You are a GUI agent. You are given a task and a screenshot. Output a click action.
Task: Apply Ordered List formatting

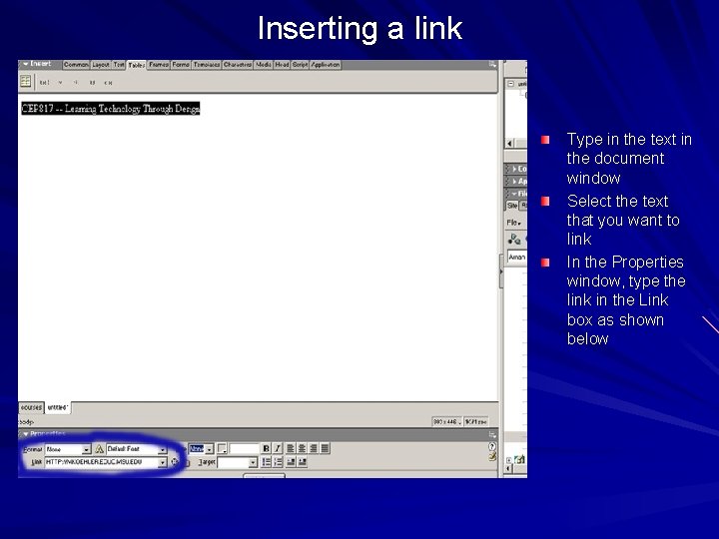pos(277,462)
